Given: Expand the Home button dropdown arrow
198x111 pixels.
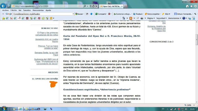Looking at the screenshot, I should (x=127, y=18).
